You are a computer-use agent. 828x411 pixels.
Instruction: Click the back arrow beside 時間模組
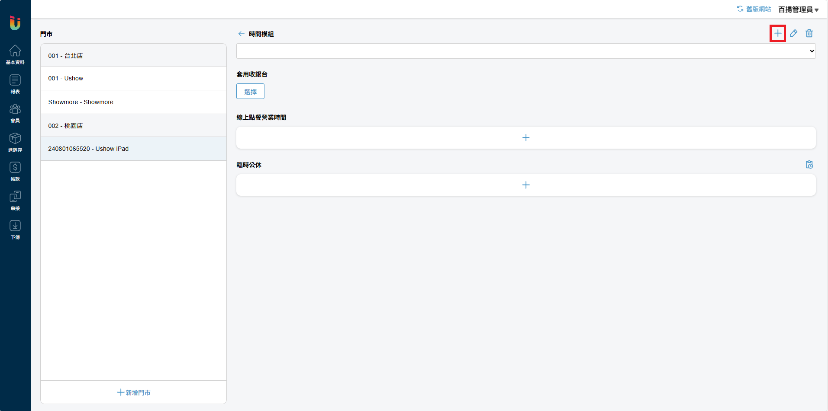[x=241, y=34]
